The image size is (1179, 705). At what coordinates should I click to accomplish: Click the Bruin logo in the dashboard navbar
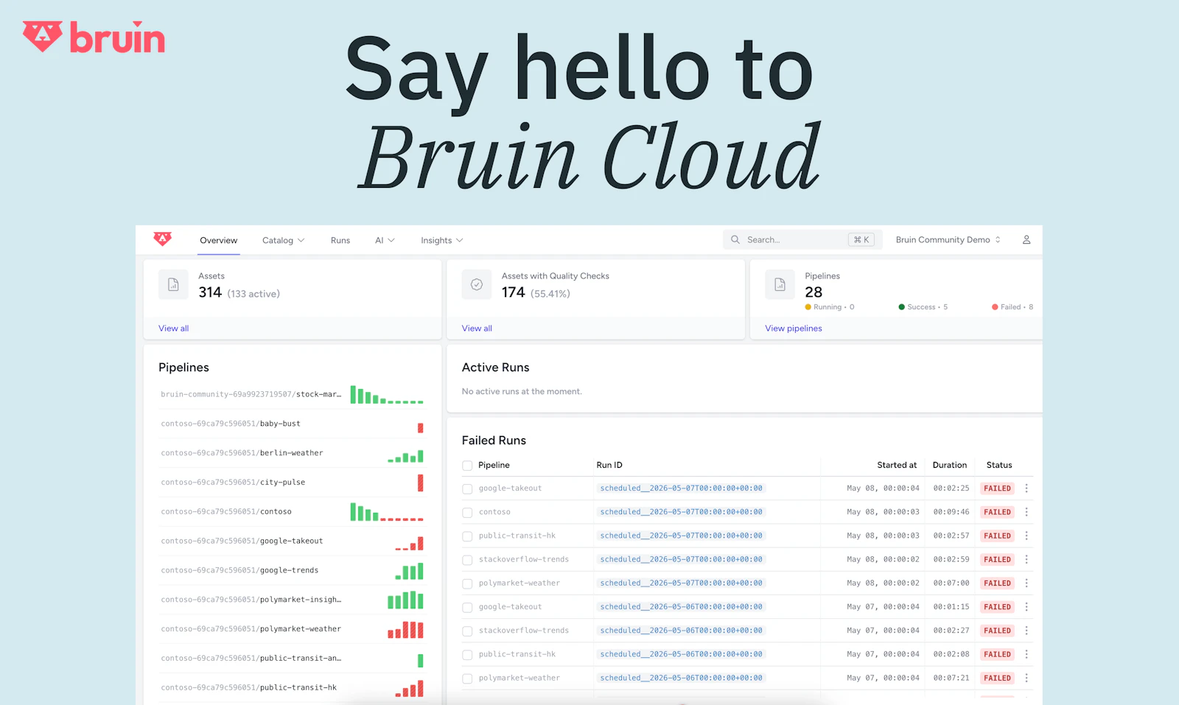pos(162,239)
